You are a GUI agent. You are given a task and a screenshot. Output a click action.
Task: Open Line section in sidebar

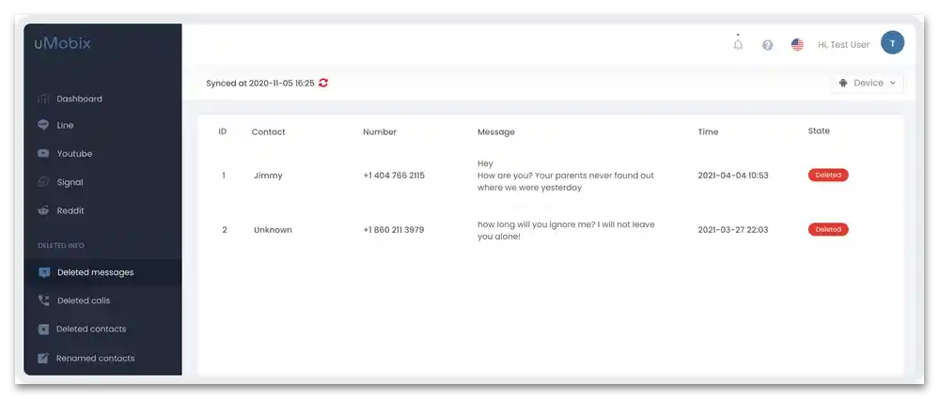(x=65, y=125)
